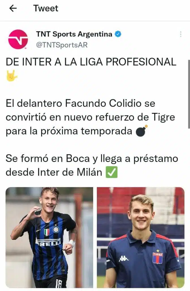Viewport: 190px width, 291px height.
Task: Open the TNT Sports Argentina profile avatar
Action: (18, 39)
